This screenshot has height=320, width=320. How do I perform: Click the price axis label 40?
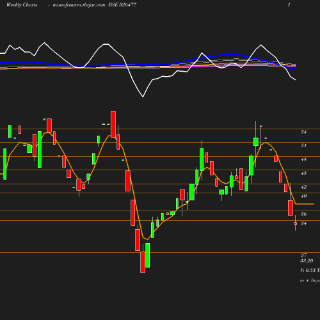pyautogui.click(x=303, y=196)
